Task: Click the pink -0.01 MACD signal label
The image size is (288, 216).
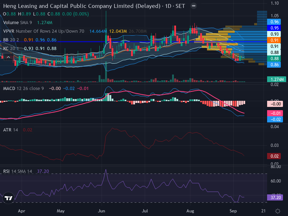Action: [x=275, y=113]
